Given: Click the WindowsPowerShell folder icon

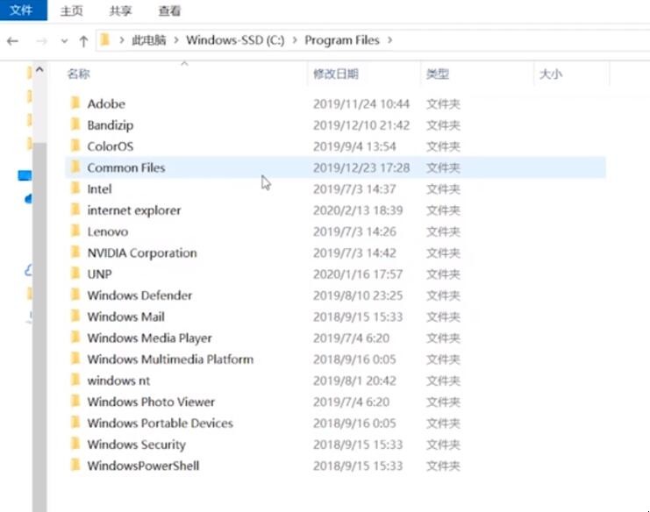Looking at the screenshot, I should point(75,466).
